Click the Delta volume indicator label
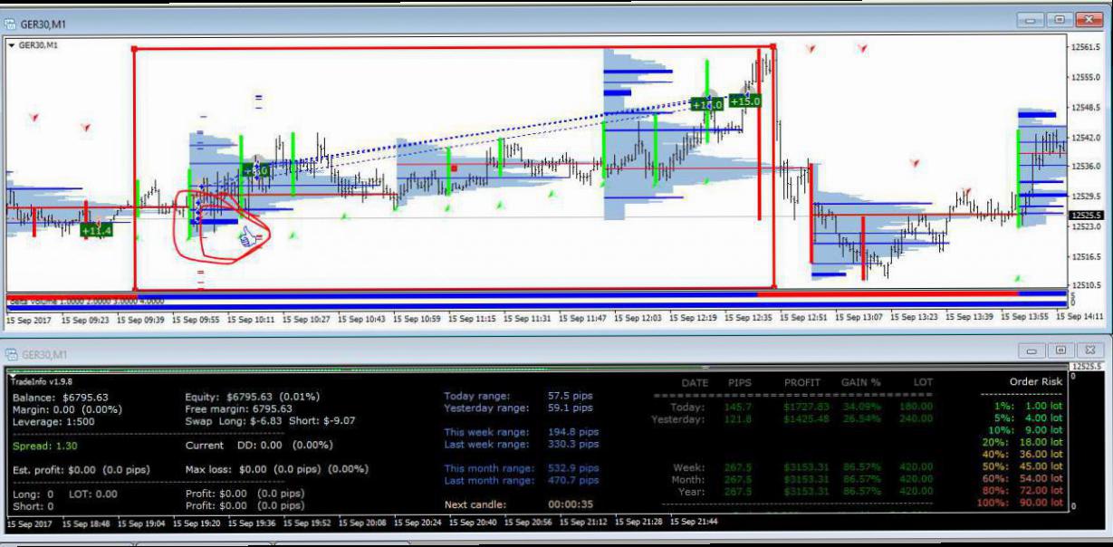 coord(86,301)
